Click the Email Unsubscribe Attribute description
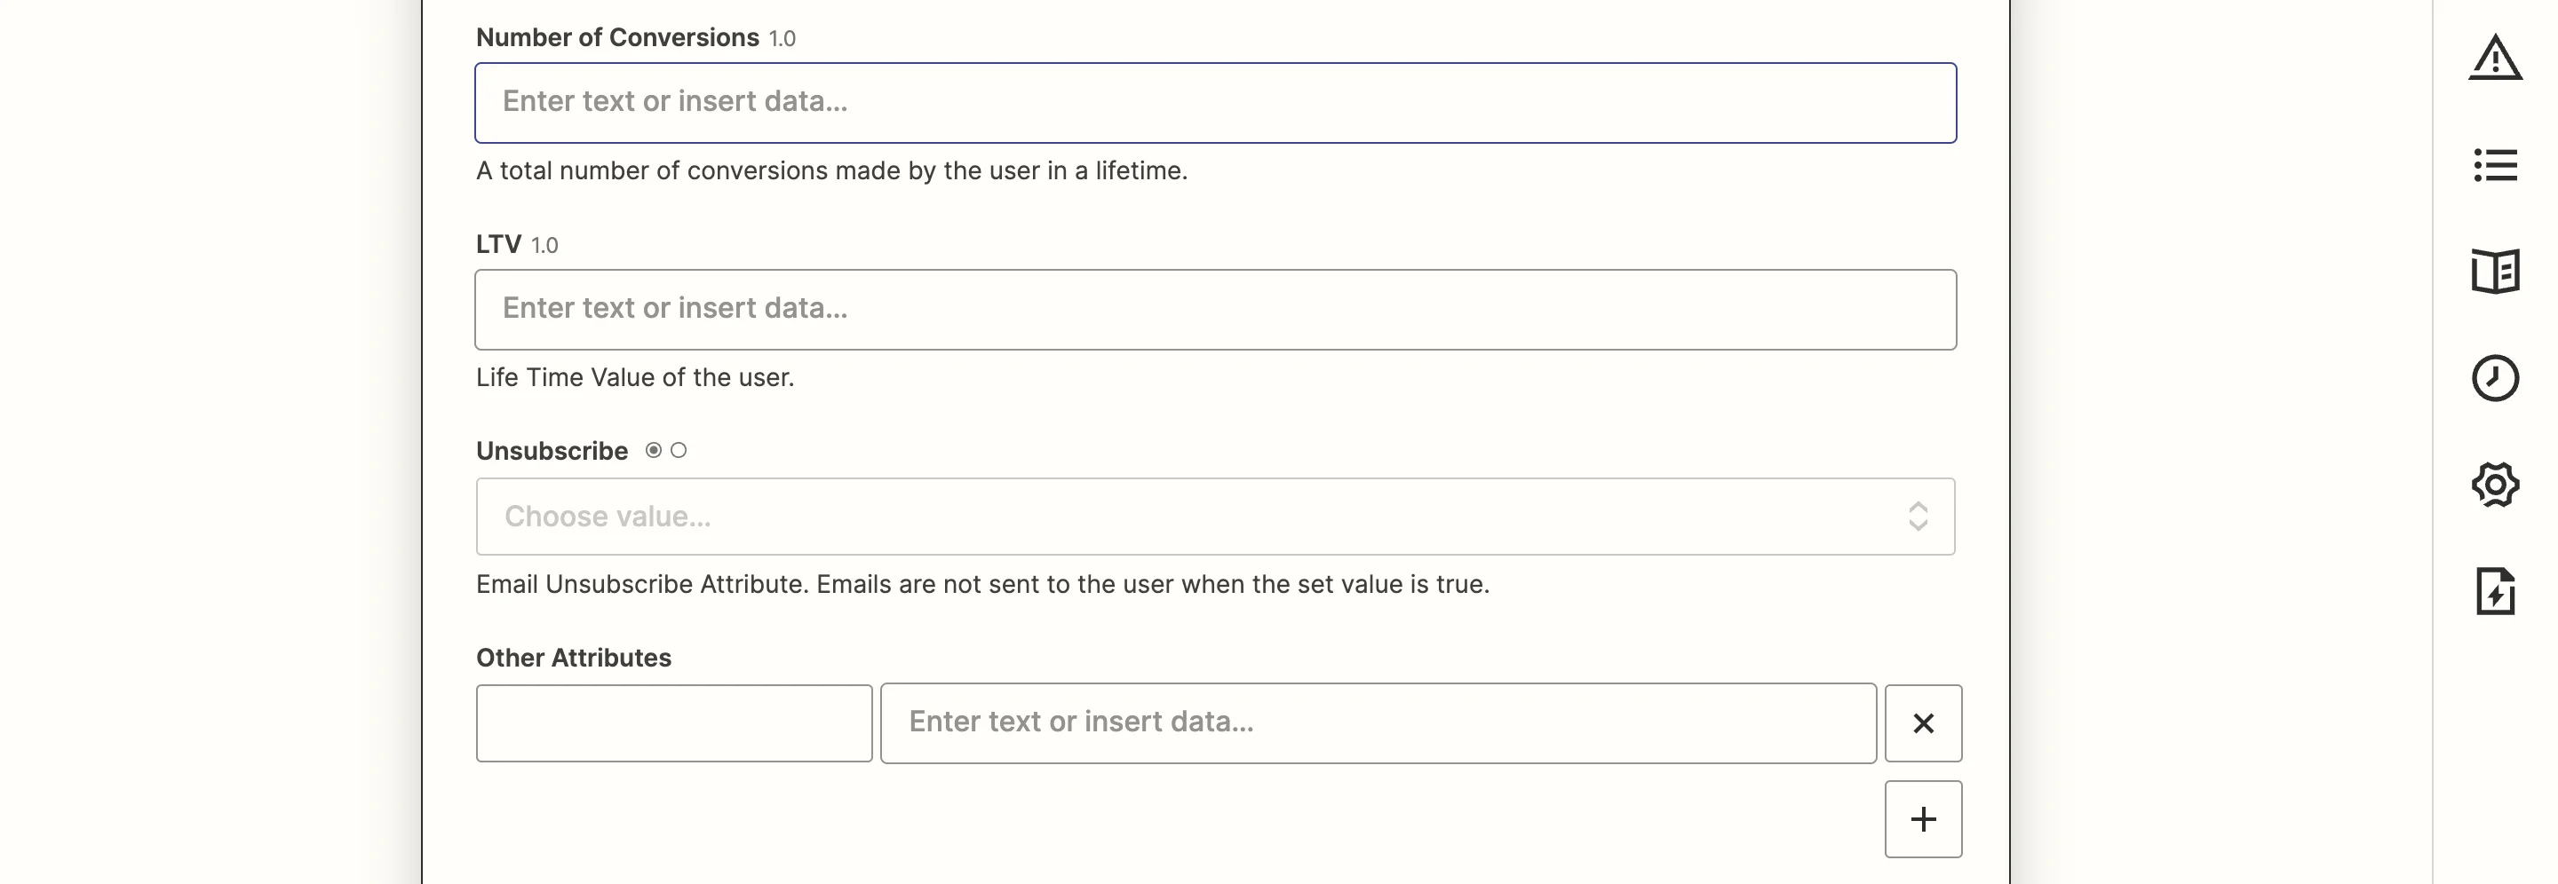 [x=982, y=584]
